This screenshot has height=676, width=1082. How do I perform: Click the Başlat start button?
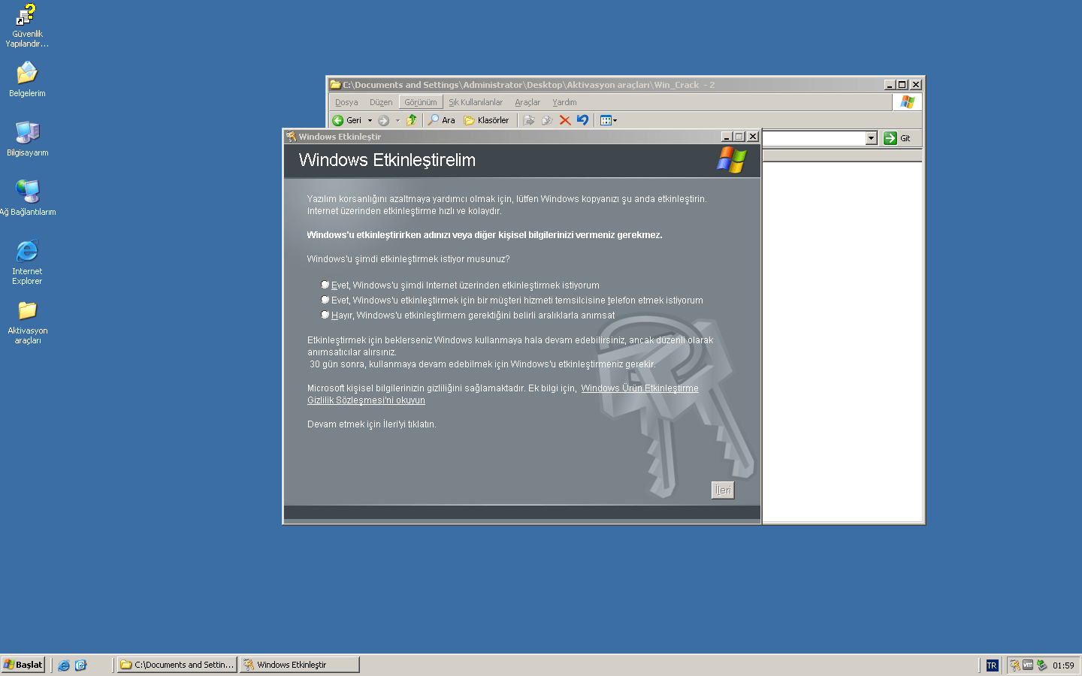coord(23,665)
